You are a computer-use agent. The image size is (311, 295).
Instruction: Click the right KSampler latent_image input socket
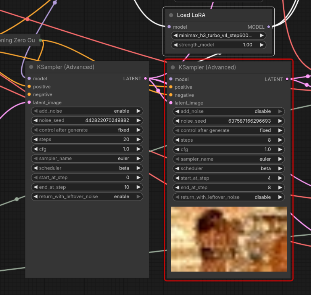(x=171, y=103)
